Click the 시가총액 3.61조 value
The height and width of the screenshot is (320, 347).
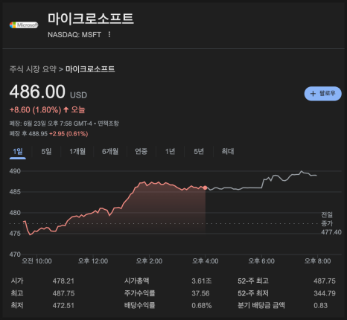tap(202, 281)
